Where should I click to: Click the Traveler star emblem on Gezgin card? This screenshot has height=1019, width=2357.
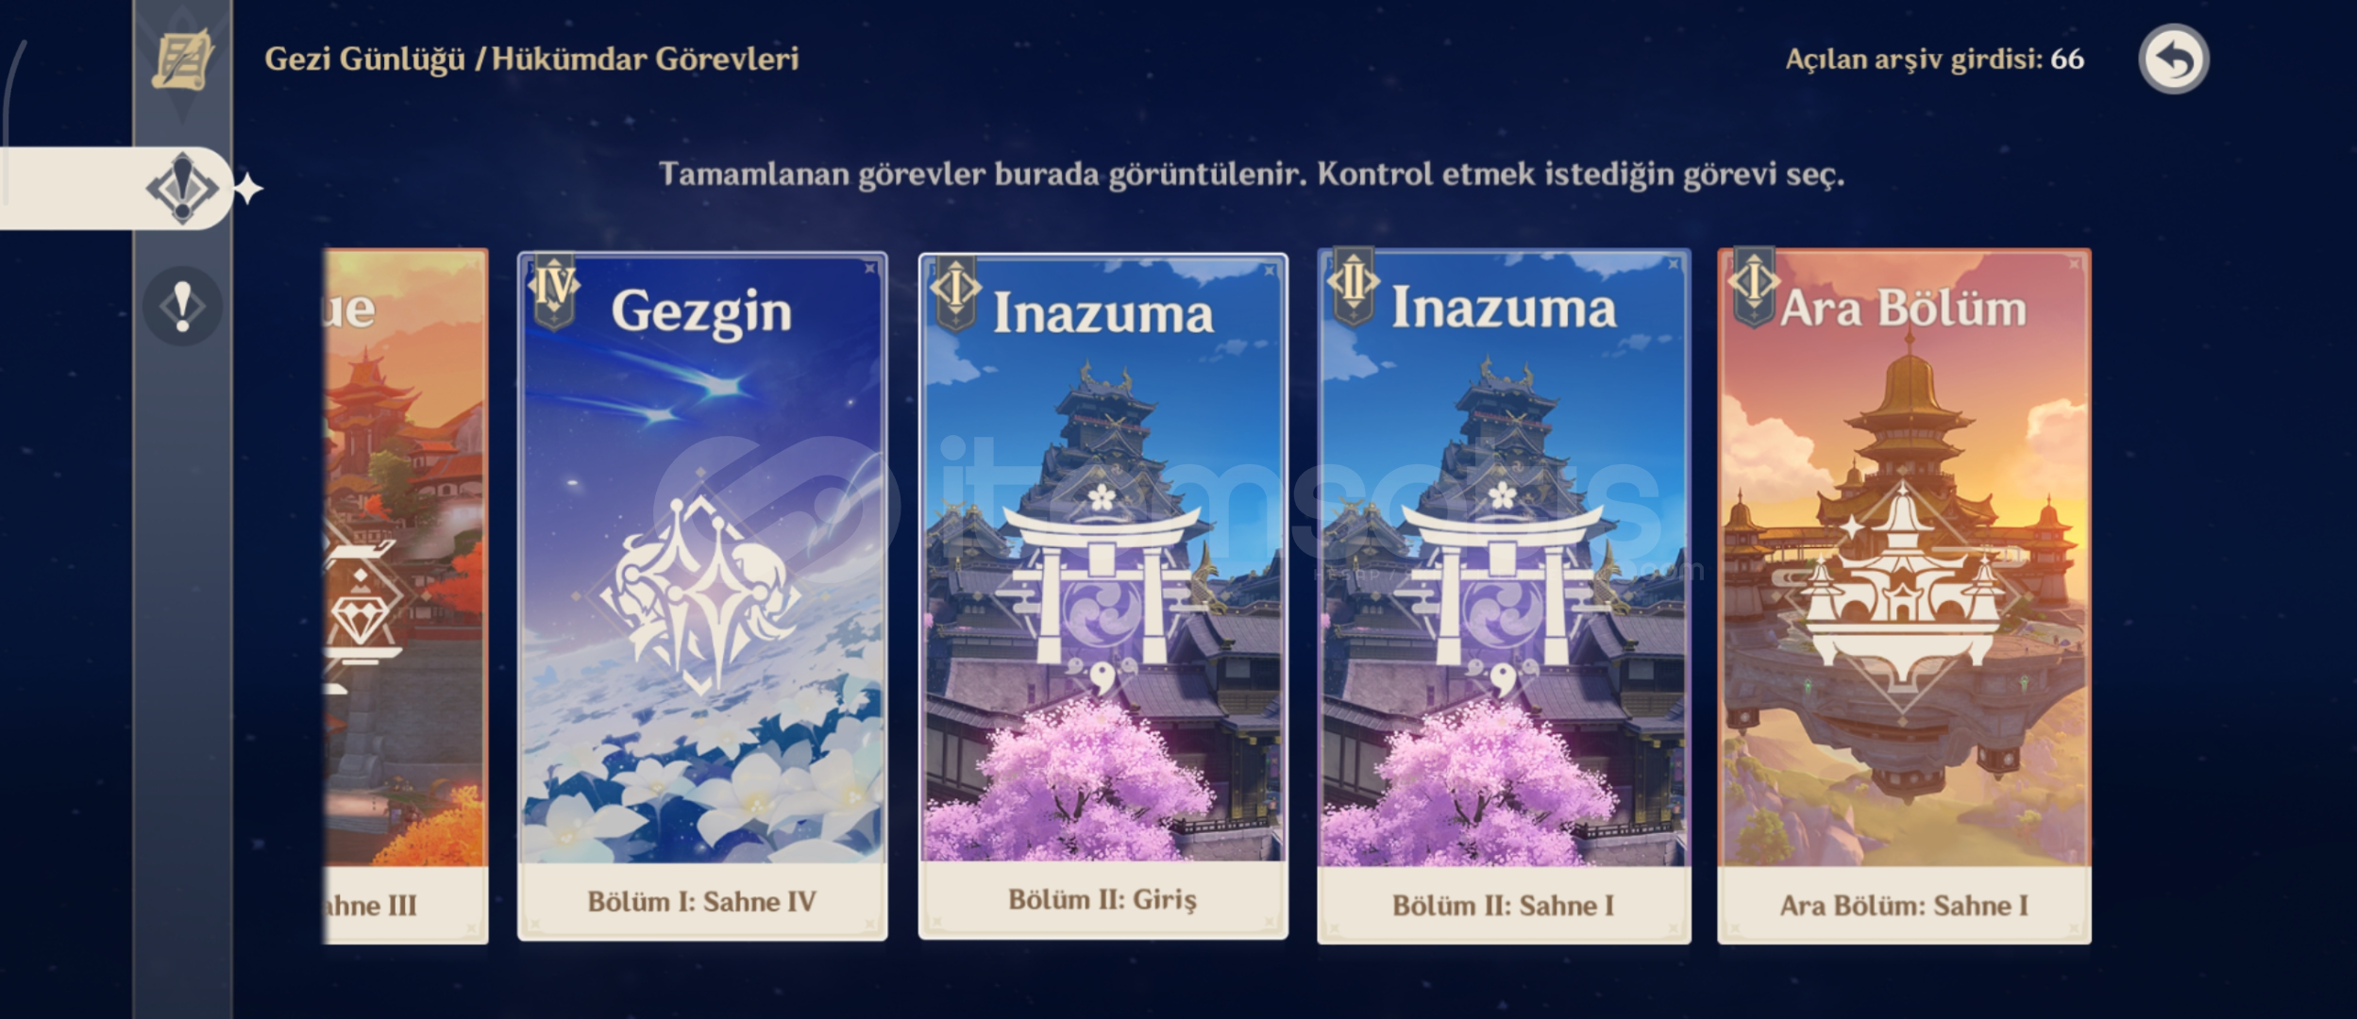[x=700, y=596]
